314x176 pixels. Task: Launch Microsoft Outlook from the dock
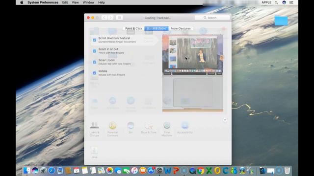click(217, 171)
